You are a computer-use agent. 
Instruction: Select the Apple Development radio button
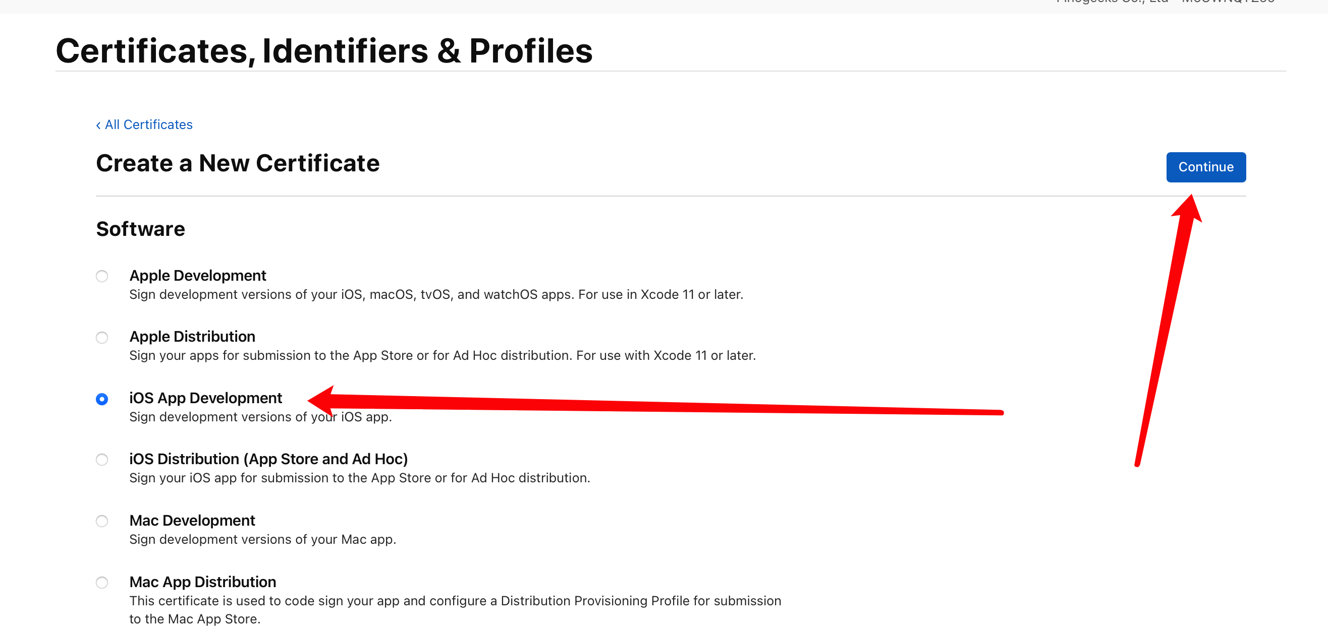[102, 276]
